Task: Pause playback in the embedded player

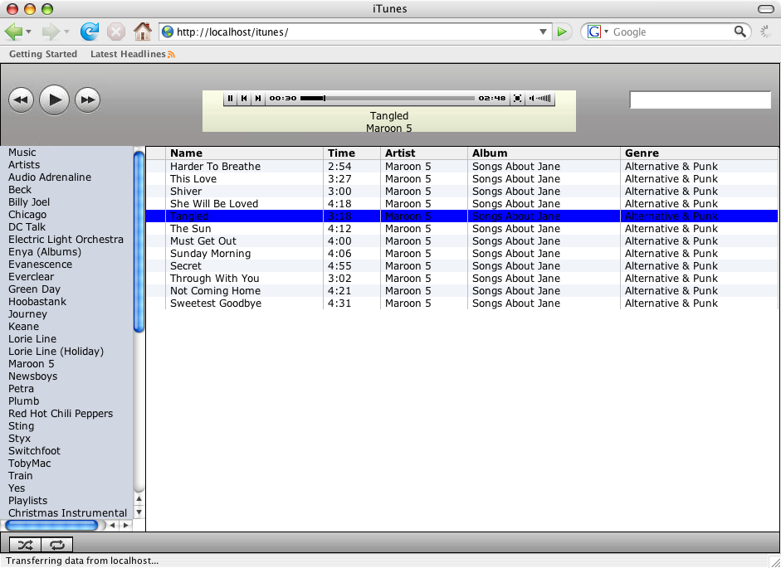Action: click(x=230, y=98)
